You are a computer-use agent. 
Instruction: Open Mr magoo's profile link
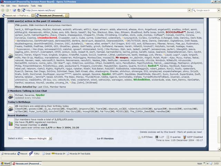click(122, 58)
